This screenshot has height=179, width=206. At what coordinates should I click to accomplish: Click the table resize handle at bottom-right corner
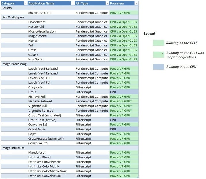pos(138,178)
